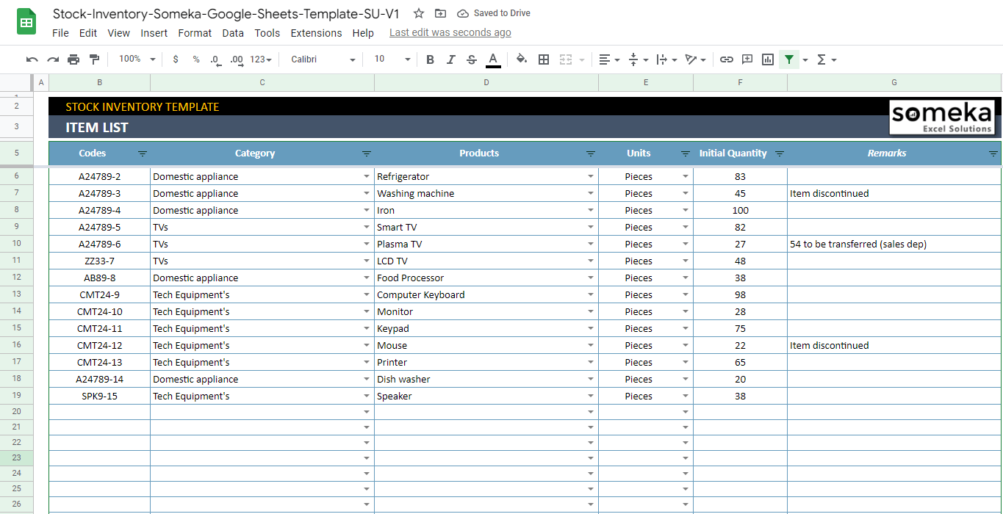Viewport: 1003px width, 514px height.
Task: Open the Data menu
Action: point(233,32)
